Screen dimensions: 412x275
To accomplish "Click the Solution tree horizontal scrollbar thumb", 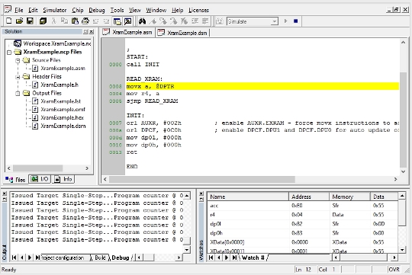I will [x=37, y=168].
